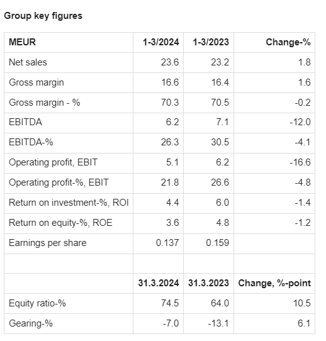
Task: Select the Change, %-point header
Action: pyautogui.click(x=274, y=283)
